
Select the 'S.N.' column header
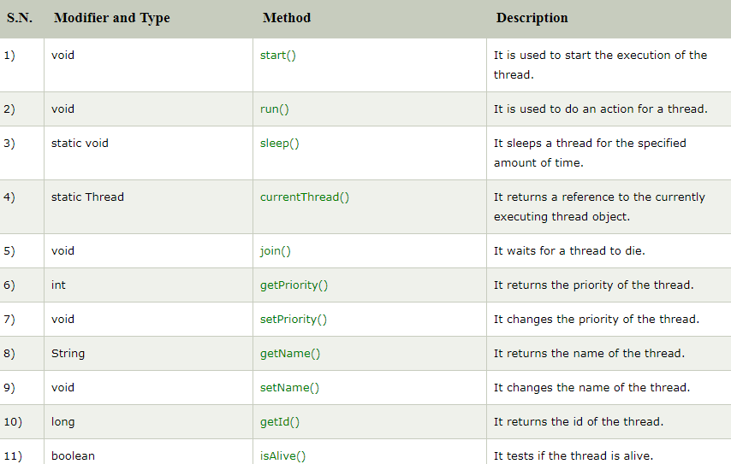20,18
